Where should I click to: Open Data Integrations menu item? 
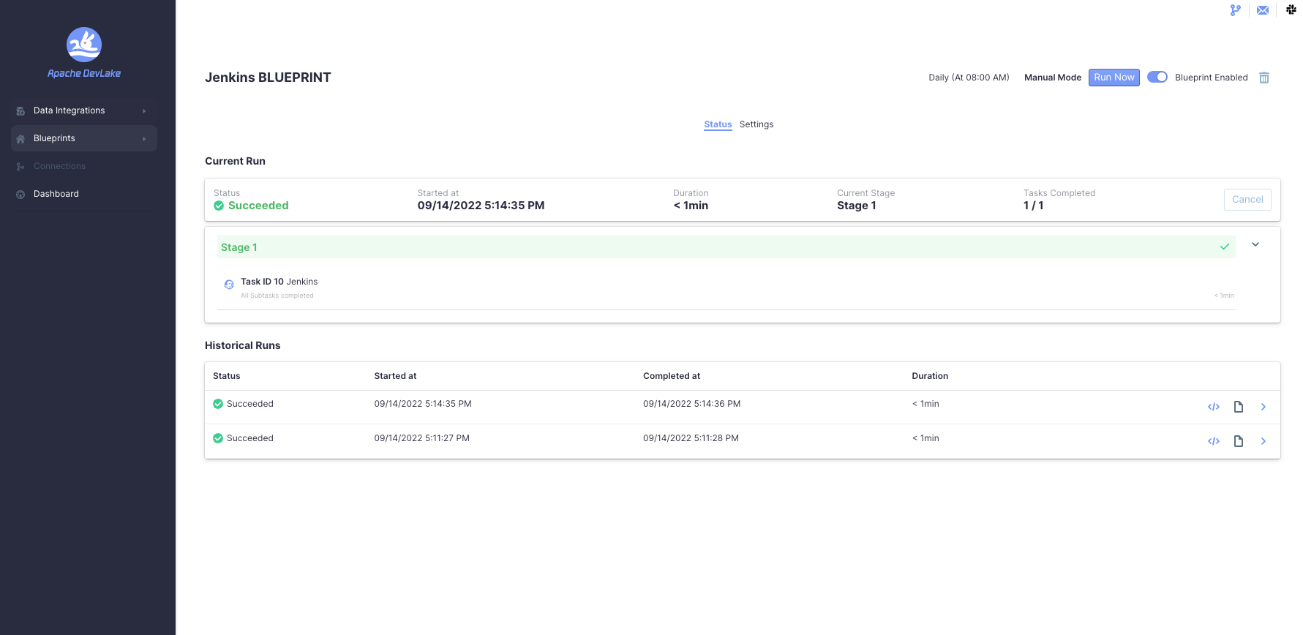(x=84, y=110)
